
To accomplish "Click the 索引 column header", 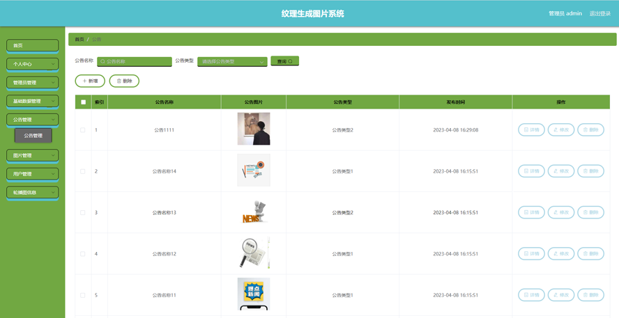I will (x=100, y=102).
